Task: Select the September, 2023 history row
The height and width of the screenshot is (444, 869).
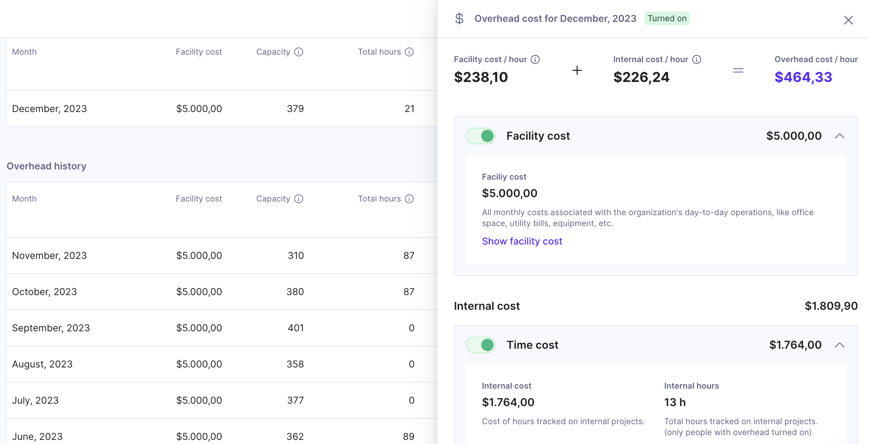Action: click(222, 328)
